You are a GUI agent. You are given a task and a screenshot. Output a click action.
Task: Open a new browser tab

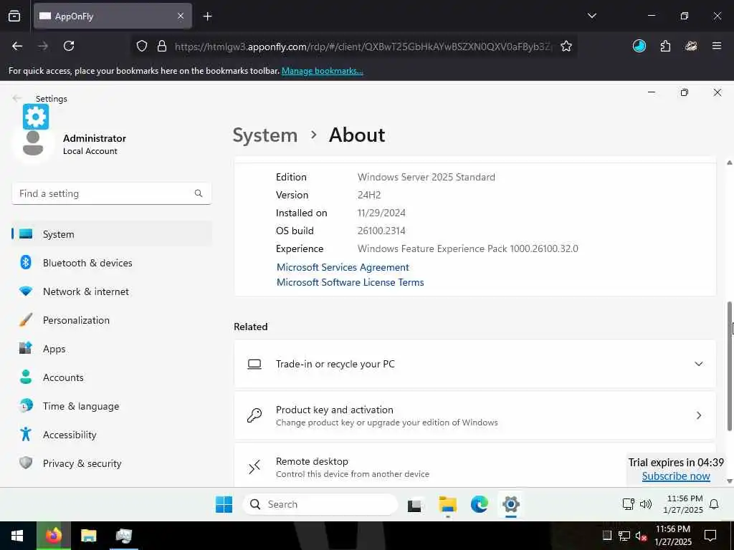tap(207, 16)
